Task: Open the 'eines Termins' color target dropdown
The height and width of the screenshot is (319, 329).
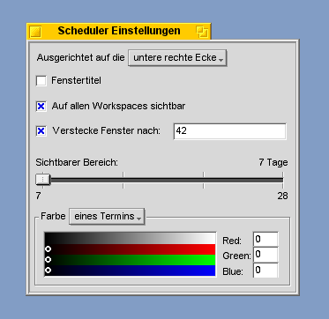Action: pyautogui.click(x=107, y=217)
